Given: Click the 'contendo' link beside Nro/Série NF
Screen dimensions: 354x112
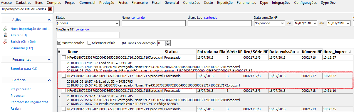Looking at the screenshot, I should [x=82, y=29].
